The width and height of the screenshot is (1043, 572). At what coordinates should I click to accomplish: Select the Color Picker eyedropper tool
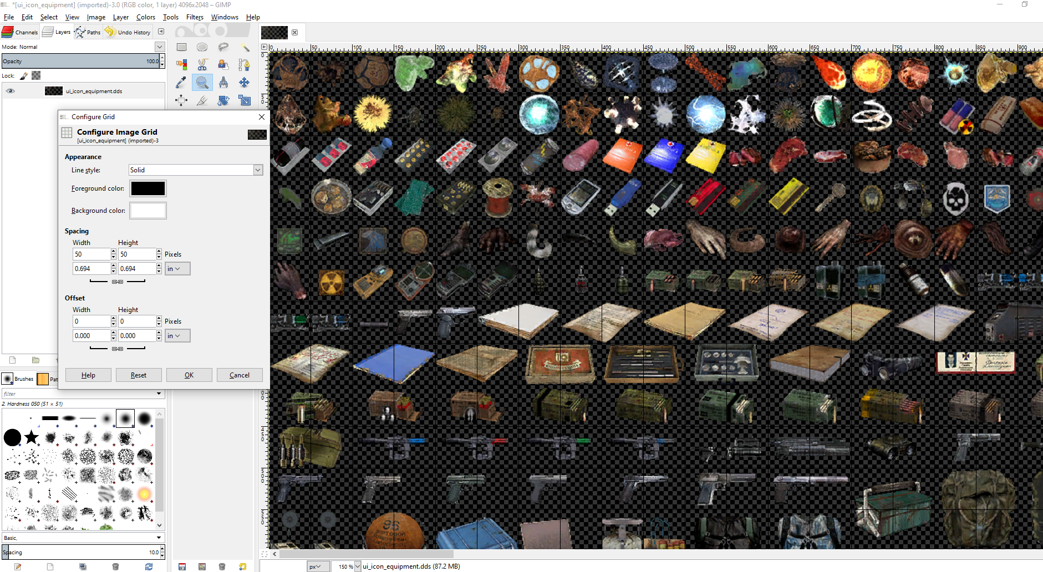click(181, 83)
